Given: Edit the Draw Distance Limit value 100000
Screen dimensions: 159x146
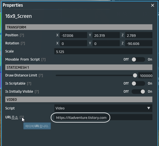Looking at the screenshot, I should click(x=145, y=75).
